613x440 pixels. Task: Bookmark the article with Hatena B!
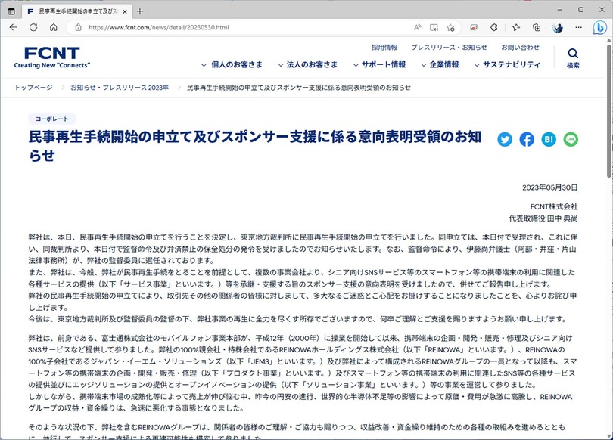pyautogui.click(x=549, y=139)
